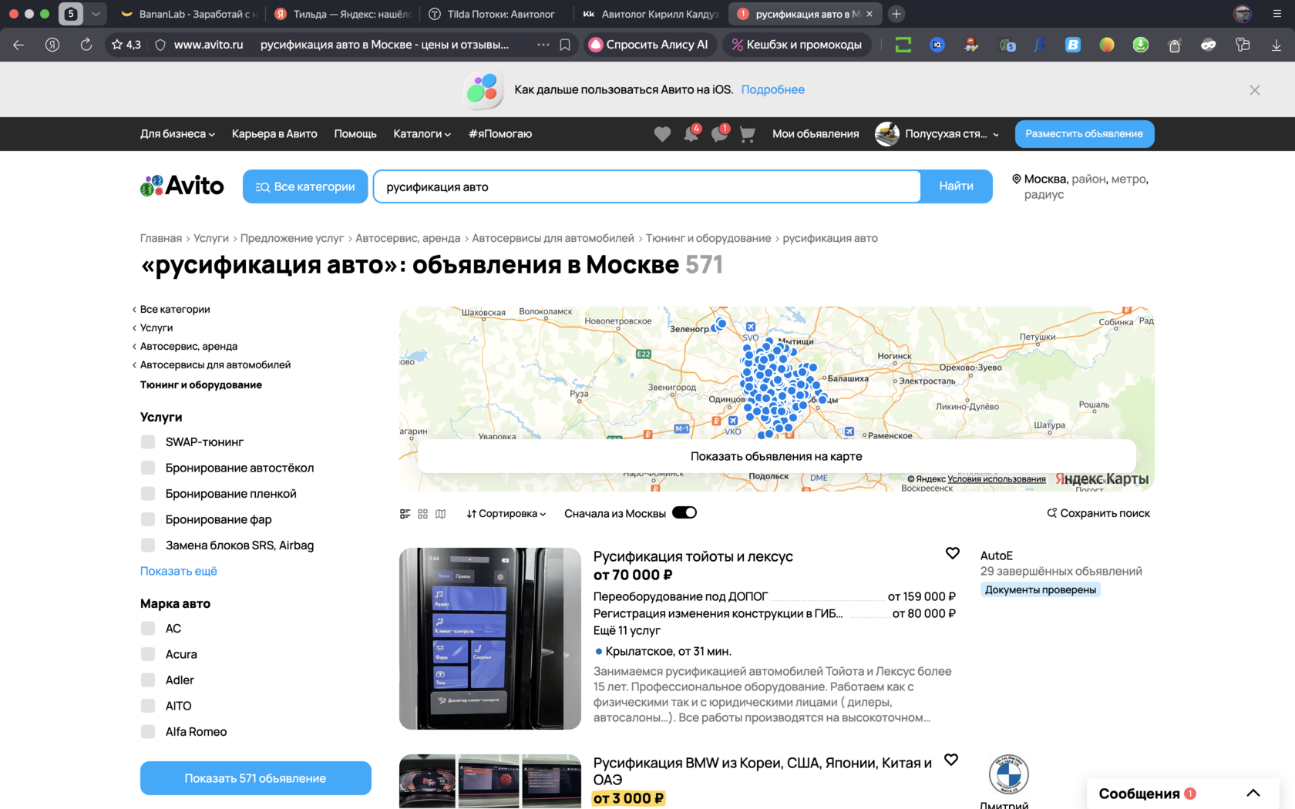Reload the page with the refresh icon
This screenshot has height=809, width=1295.
(x=86, y=45)
